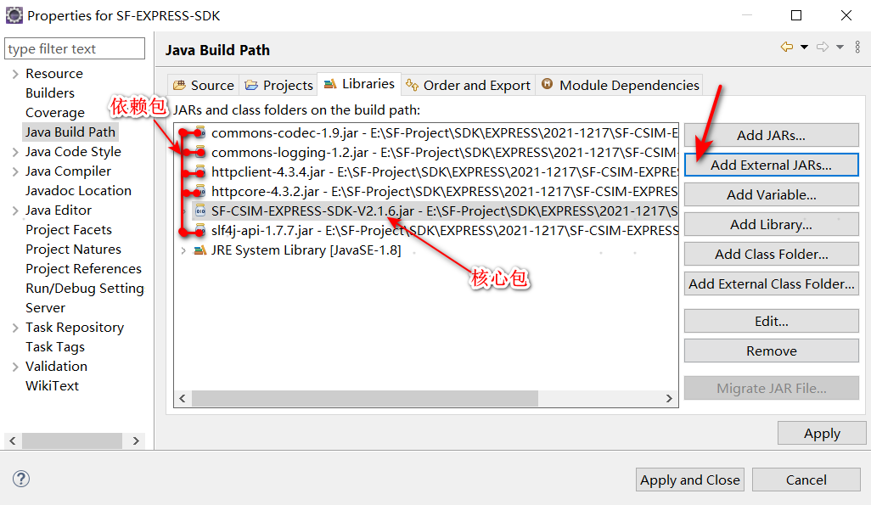Open the Order and Export tab

[x=468, y=85]
